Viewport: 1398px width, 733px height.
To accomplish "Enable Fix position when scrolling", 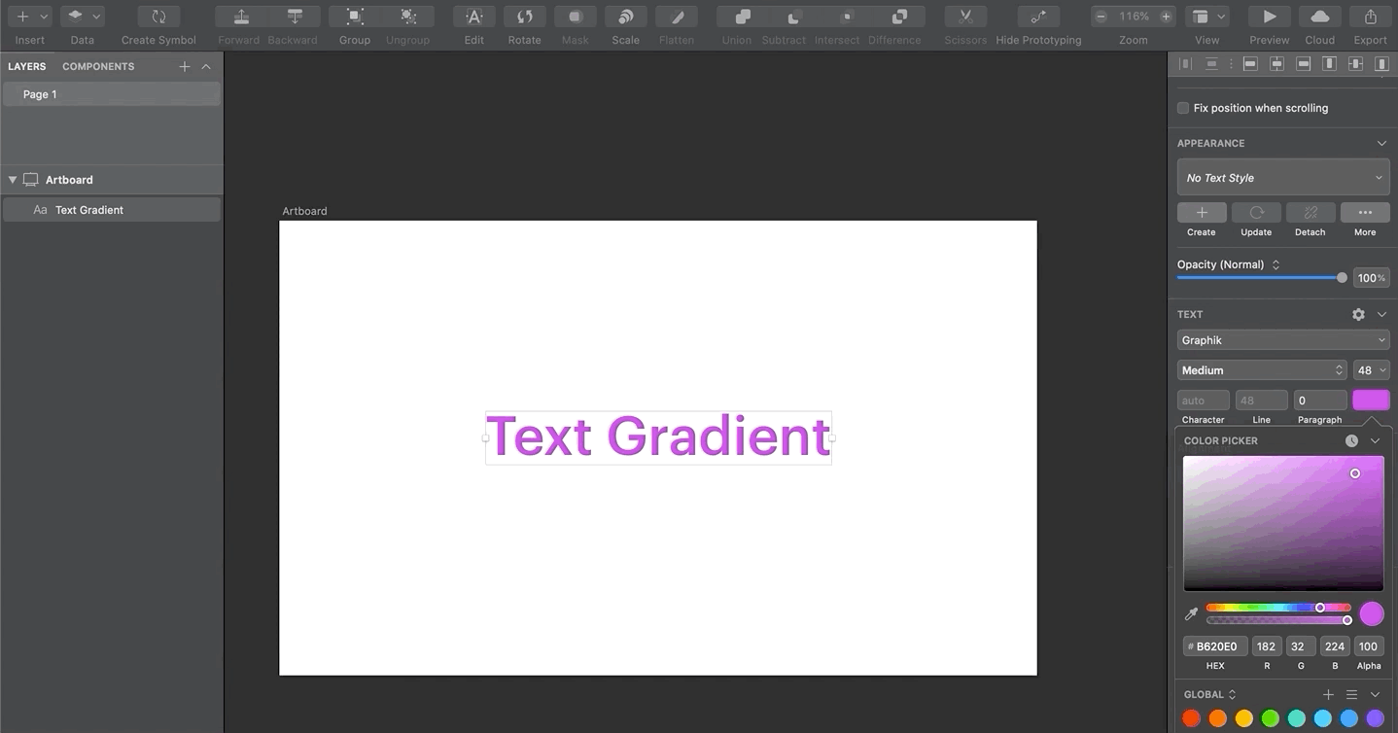I will (x=1182, y=107).
